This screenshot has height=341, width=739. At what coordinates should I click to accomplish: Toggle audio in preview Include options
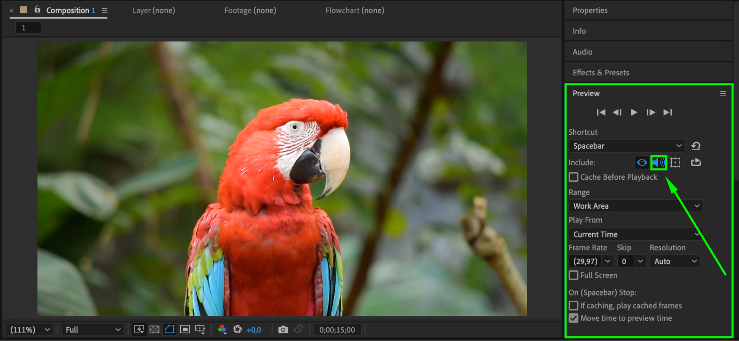pyautogui.click(x=658, y=162)
